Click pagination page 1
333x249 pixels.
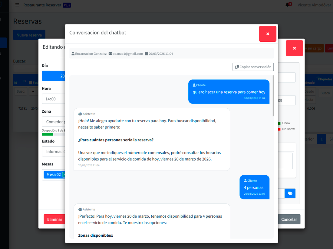pos(321,139)
